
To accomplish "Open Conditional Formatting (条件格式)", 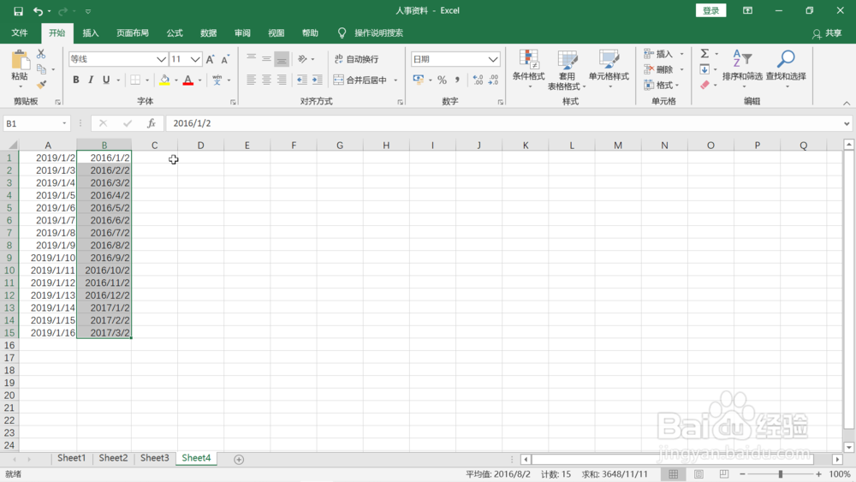I will (x=528, y=69).
